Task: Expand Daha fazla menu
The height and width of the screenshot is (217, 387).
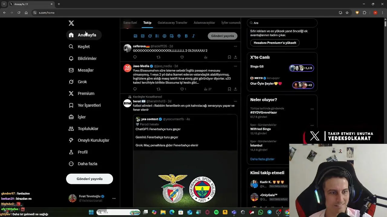Action: pos(83,164)
